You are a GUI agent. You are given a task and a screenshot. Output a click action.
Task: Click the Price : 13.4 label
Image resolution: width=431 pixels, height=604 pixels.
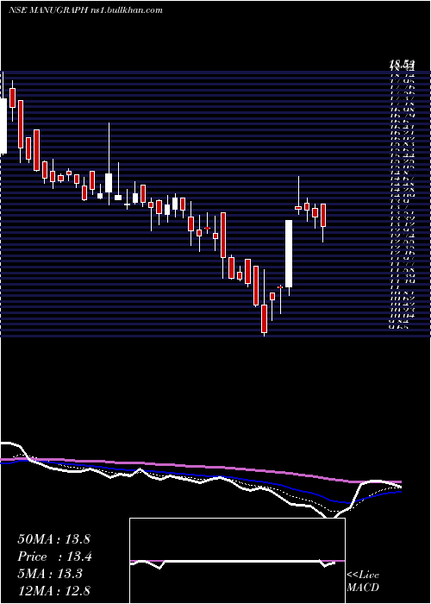pos(54,557)
